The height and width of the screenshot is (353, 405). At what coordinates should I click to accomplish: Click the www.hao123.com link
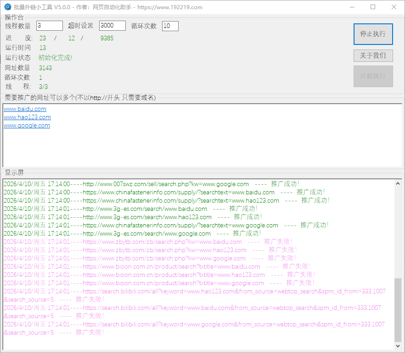27,117
